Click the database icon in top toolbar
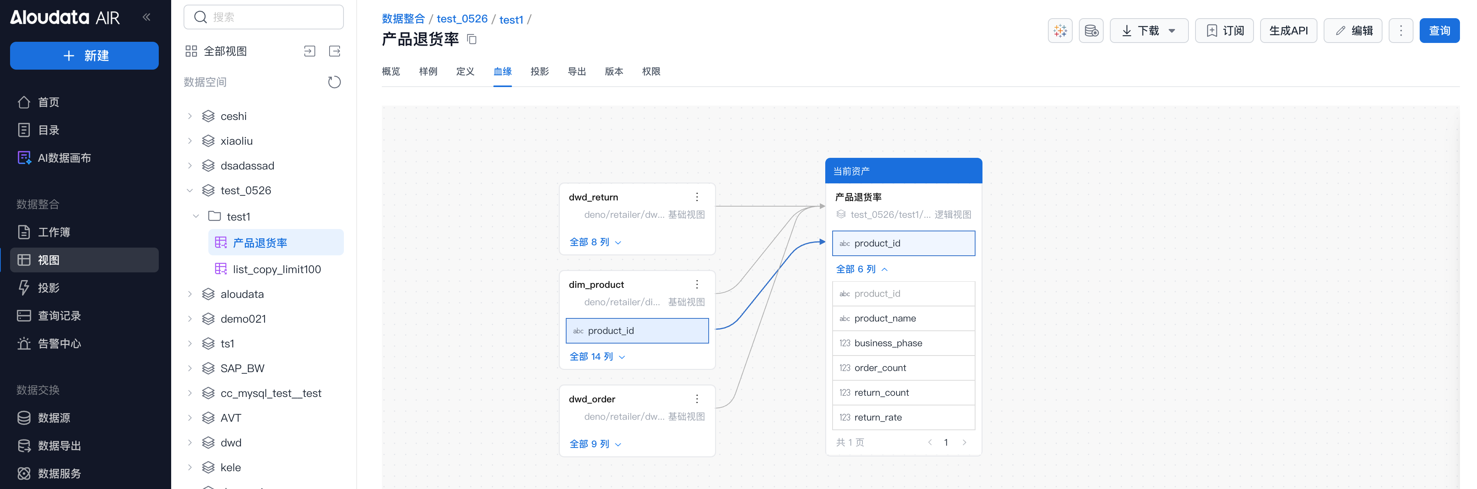The height and width of the screenshot is (489, 1477). [1091, 31]
